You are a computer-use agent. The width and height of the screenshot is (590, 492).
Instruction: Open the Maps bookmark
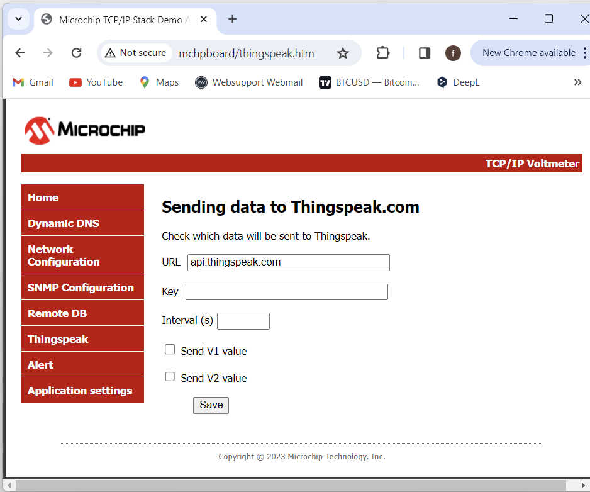tap(159, 82)
